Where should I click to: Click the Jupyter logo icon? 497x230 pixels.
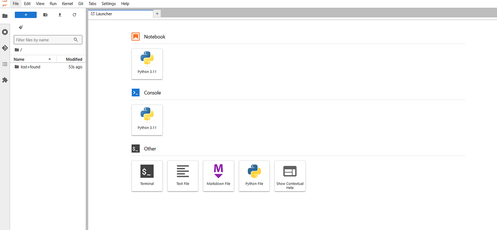[x=5, y=4]
